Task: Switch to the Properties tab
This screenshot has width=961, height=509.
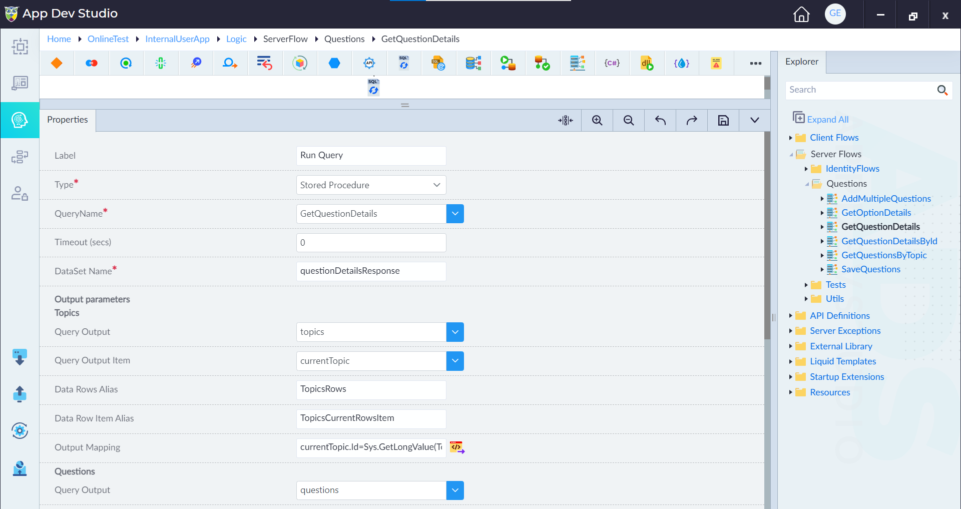Action: 68,120
